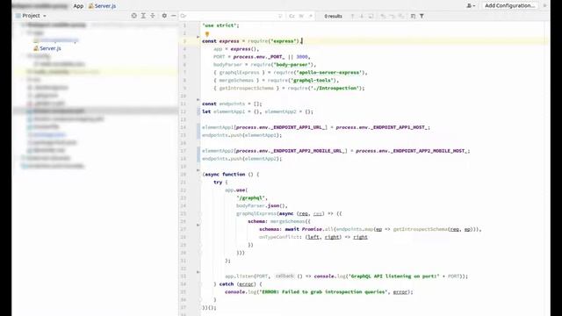Click 'graphql-tools' string in code
The height and width of the screenshot is (316, 562).
(312, 80)
